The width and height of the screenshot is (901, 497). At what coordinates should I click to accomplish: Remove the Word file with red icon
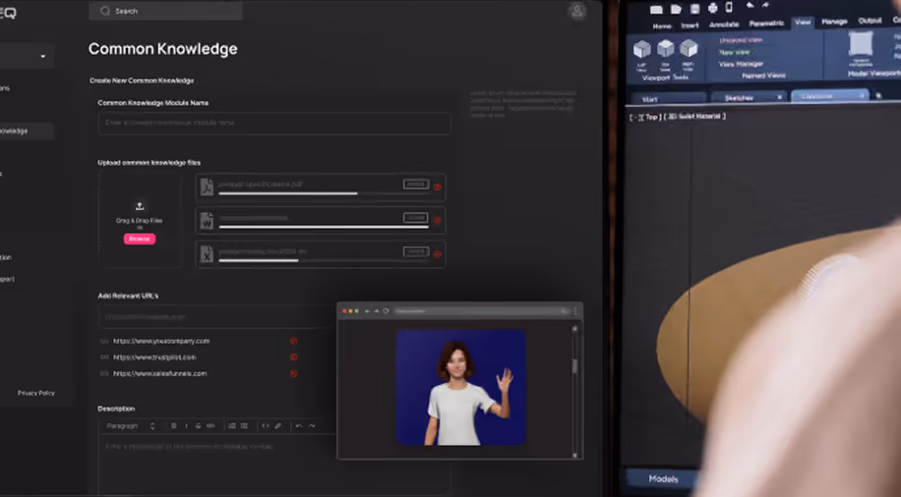pyautogui.click(x=438, y=220)
